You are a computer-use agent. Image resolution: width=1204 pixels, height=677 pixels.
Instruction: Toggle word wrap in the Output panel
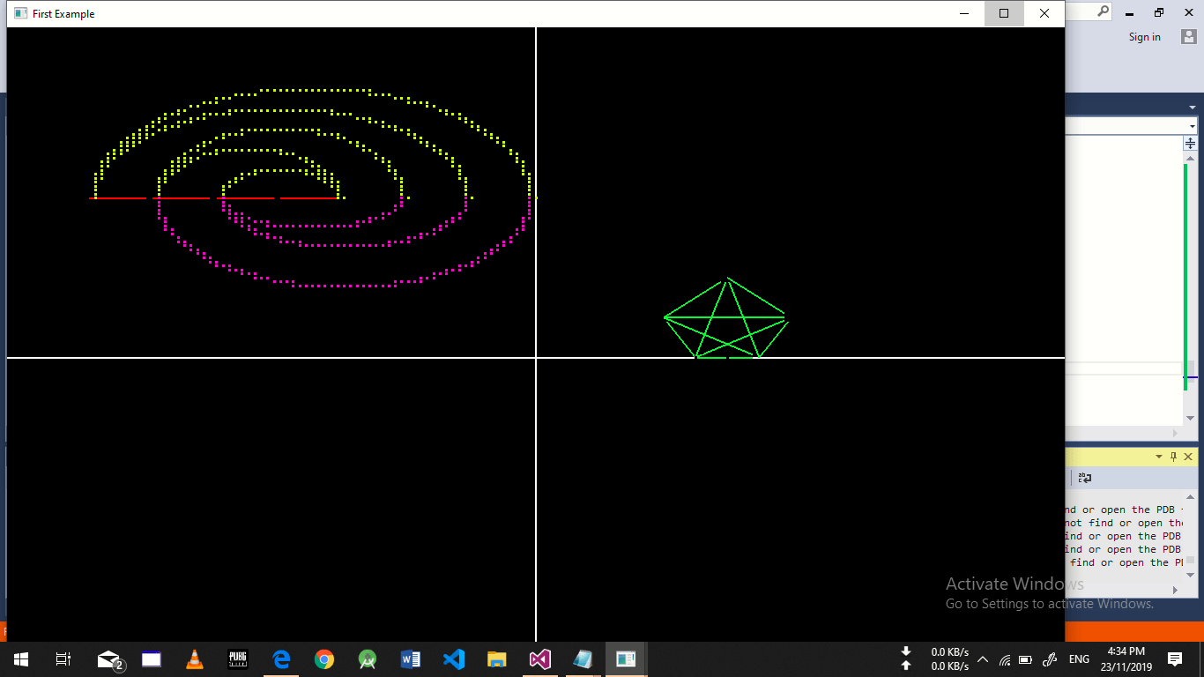pos(1085,478)
